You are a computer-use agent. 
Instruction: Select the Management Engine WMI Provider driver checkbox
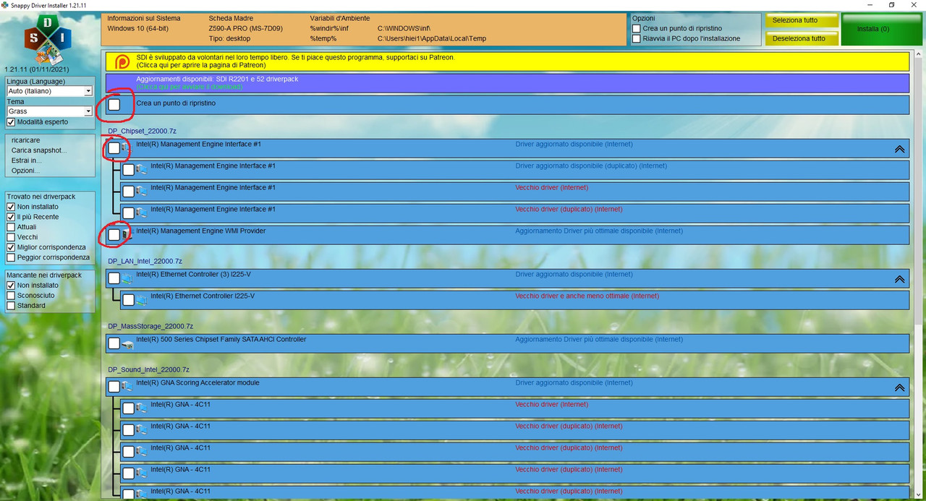coord(114,234)
